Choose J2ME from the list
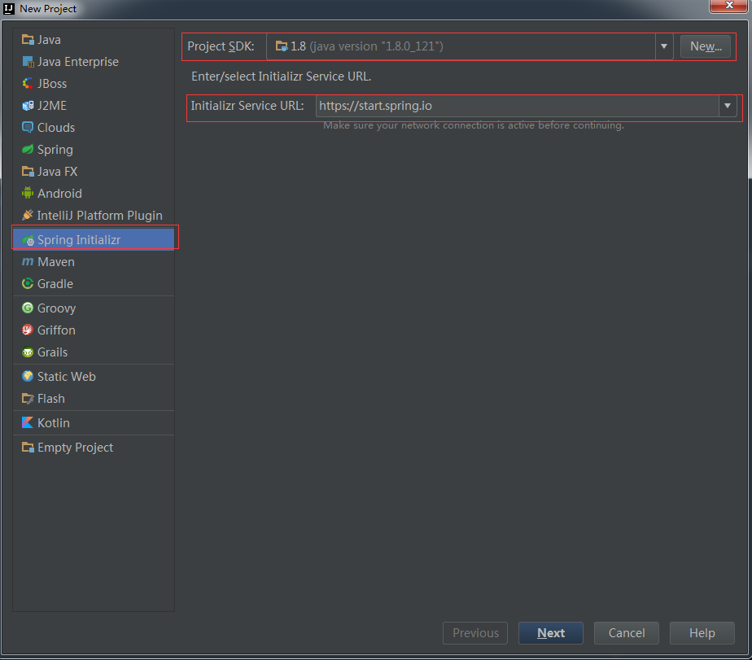 tap(94, 106)
